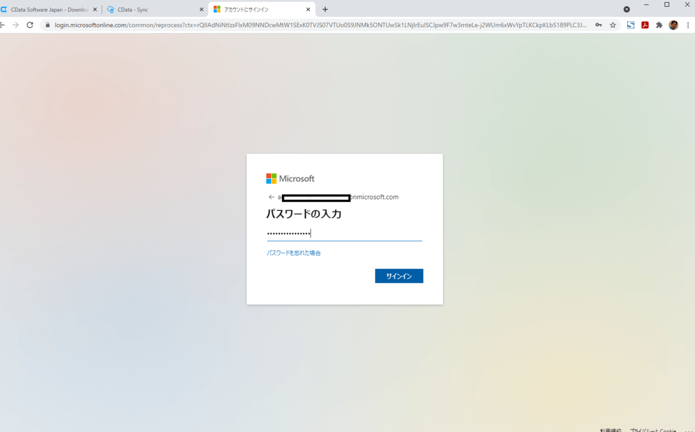Maximize the browser window
The height and width of the screenshot is (432, 695).
point(667,5)
